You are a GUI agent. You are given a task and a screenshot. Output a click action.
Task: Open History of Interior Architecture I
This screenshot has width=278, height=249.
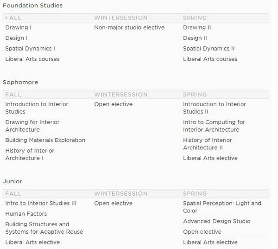tap(30, 154)
